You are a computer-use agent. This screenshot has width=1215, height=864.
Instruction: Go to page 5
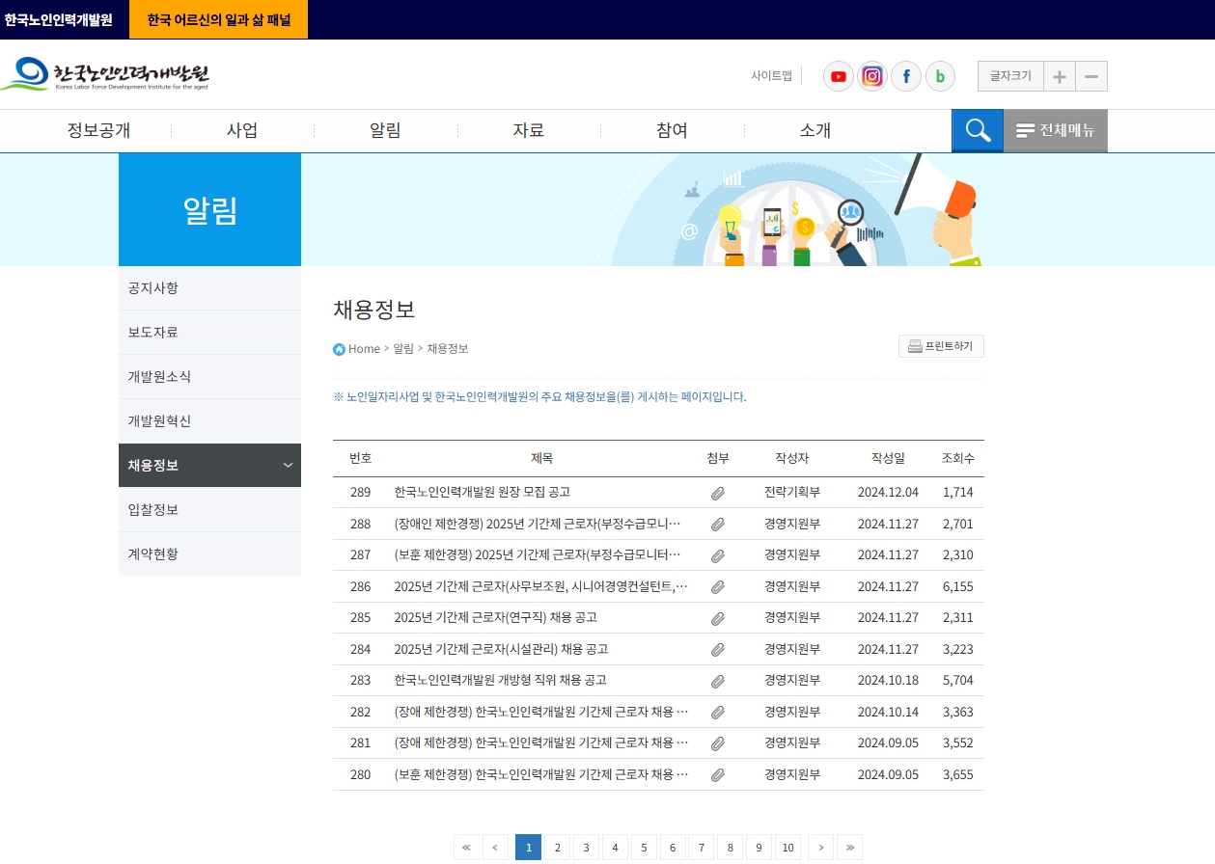(644, 848)
